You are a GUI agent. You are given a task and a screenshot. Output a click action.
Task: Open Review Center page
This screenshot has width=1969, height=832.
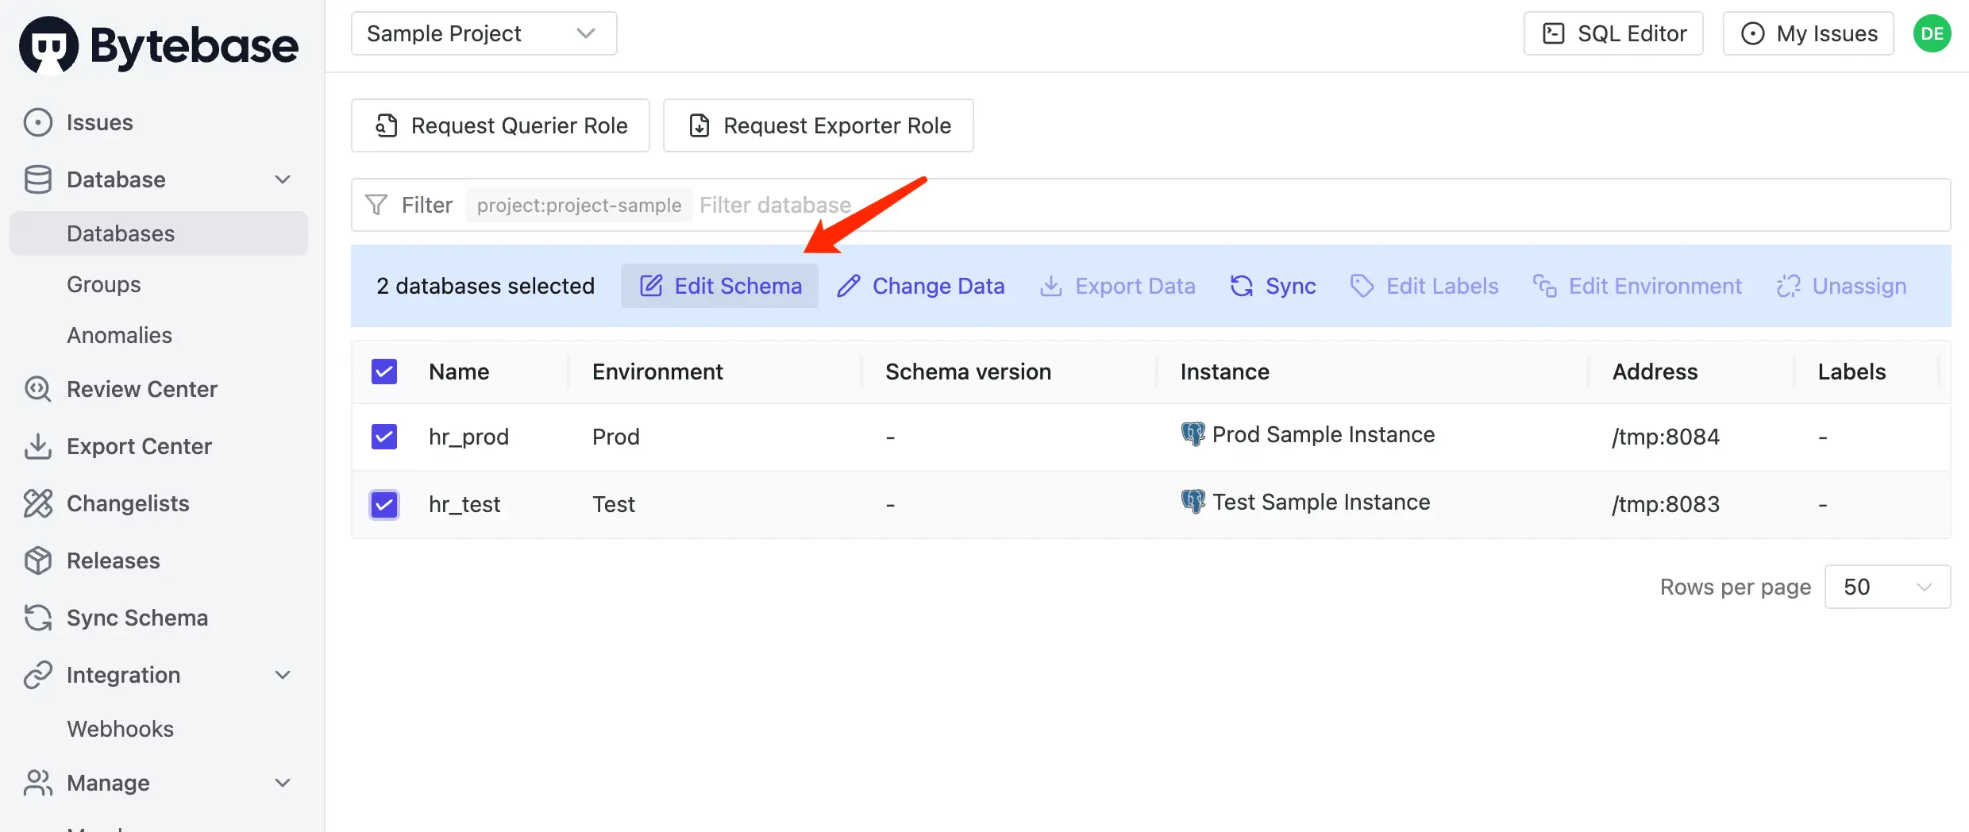click(x=142, y=389)
